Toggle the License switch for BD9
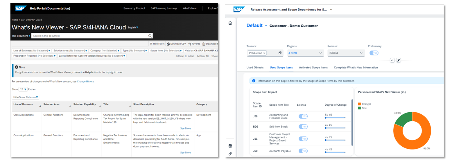 click(x=303, y=127)
